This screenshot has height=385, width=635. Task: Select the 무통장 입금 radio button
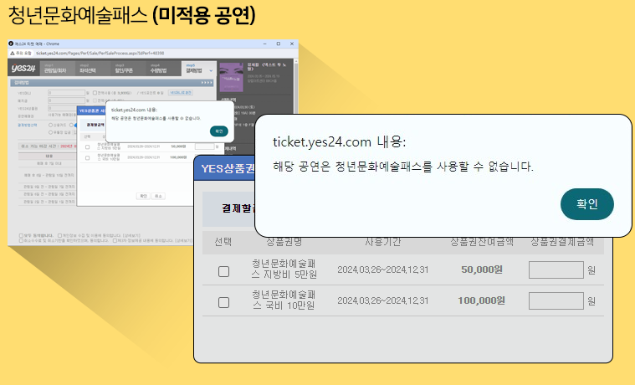click(51, 132)
